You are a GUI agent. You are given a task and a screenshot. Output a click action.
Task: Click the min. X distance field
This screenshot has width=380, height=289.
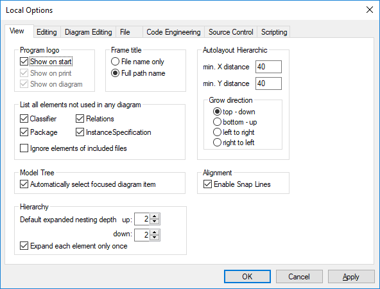point(268,67)
